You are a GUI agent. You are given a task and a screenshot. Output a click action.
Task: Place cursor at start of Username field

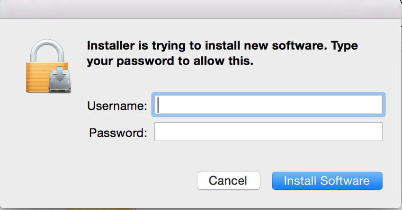(159, 105)
